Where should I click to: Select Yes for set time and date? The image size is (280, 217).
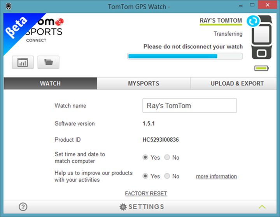[145, 158]
